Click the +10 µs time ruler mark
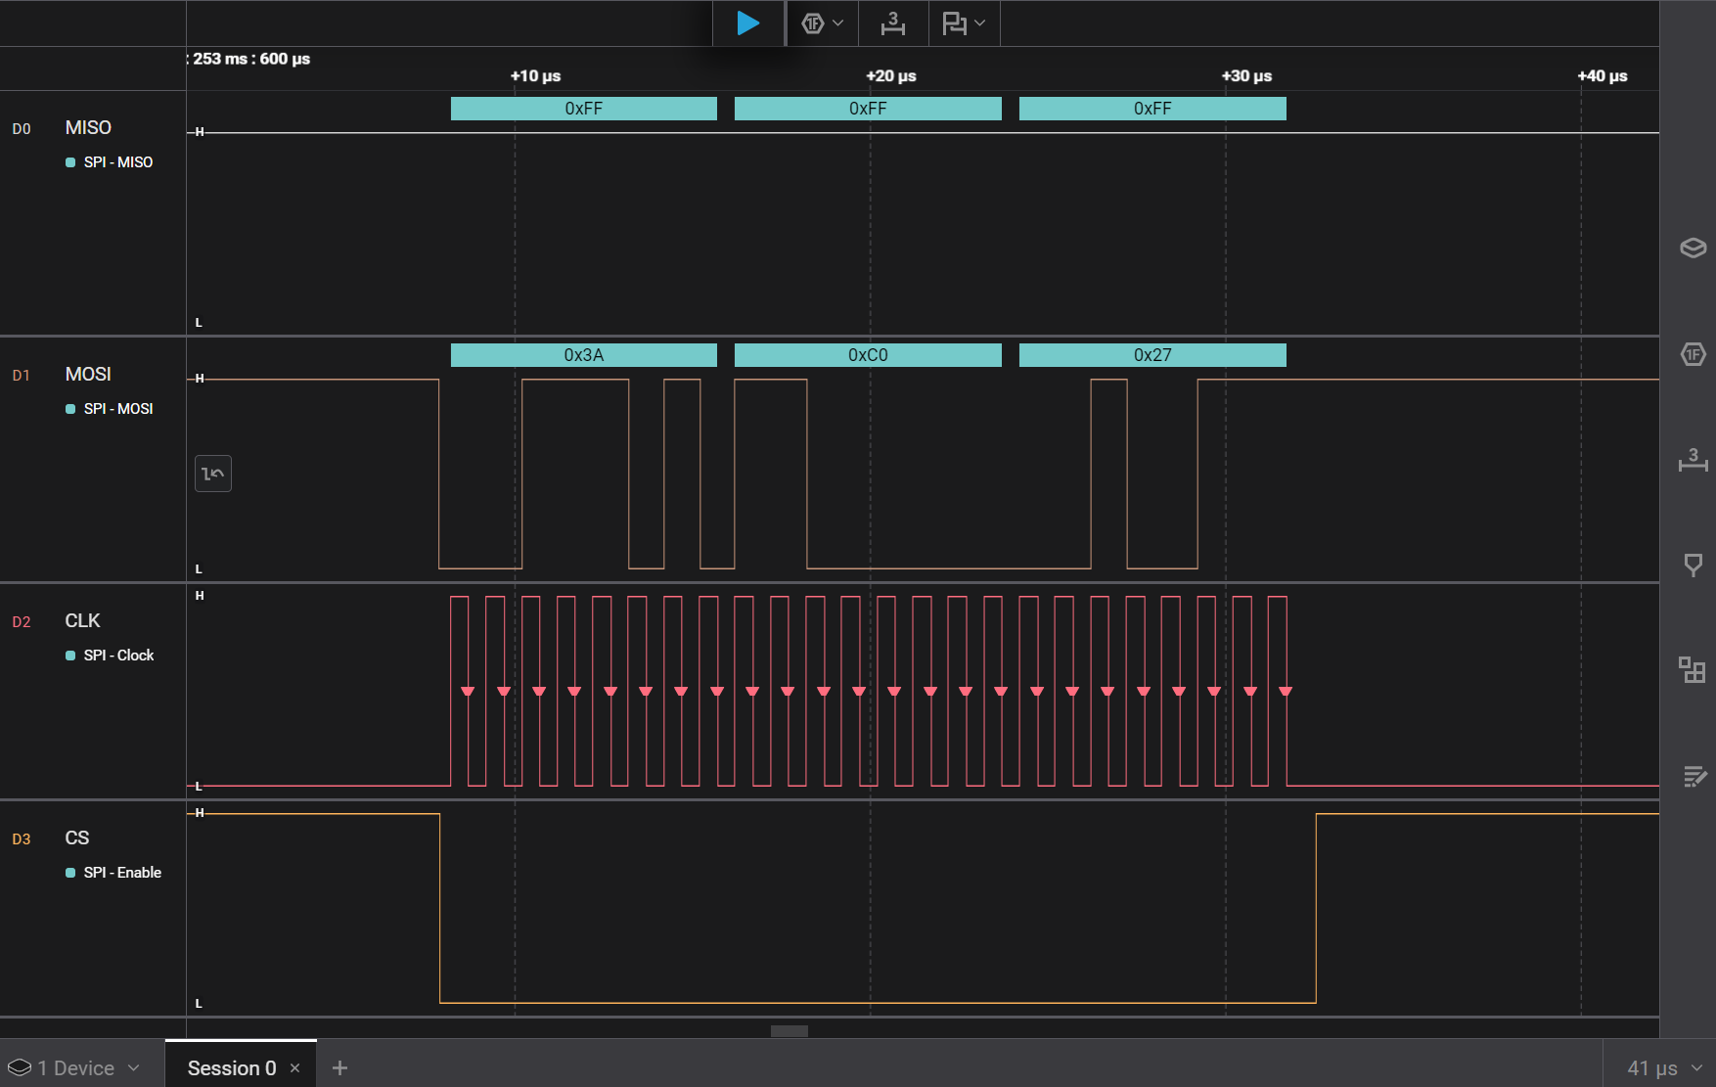Image resolution: width=1716 pixels, height=1087 pixels. pos(535,76)
